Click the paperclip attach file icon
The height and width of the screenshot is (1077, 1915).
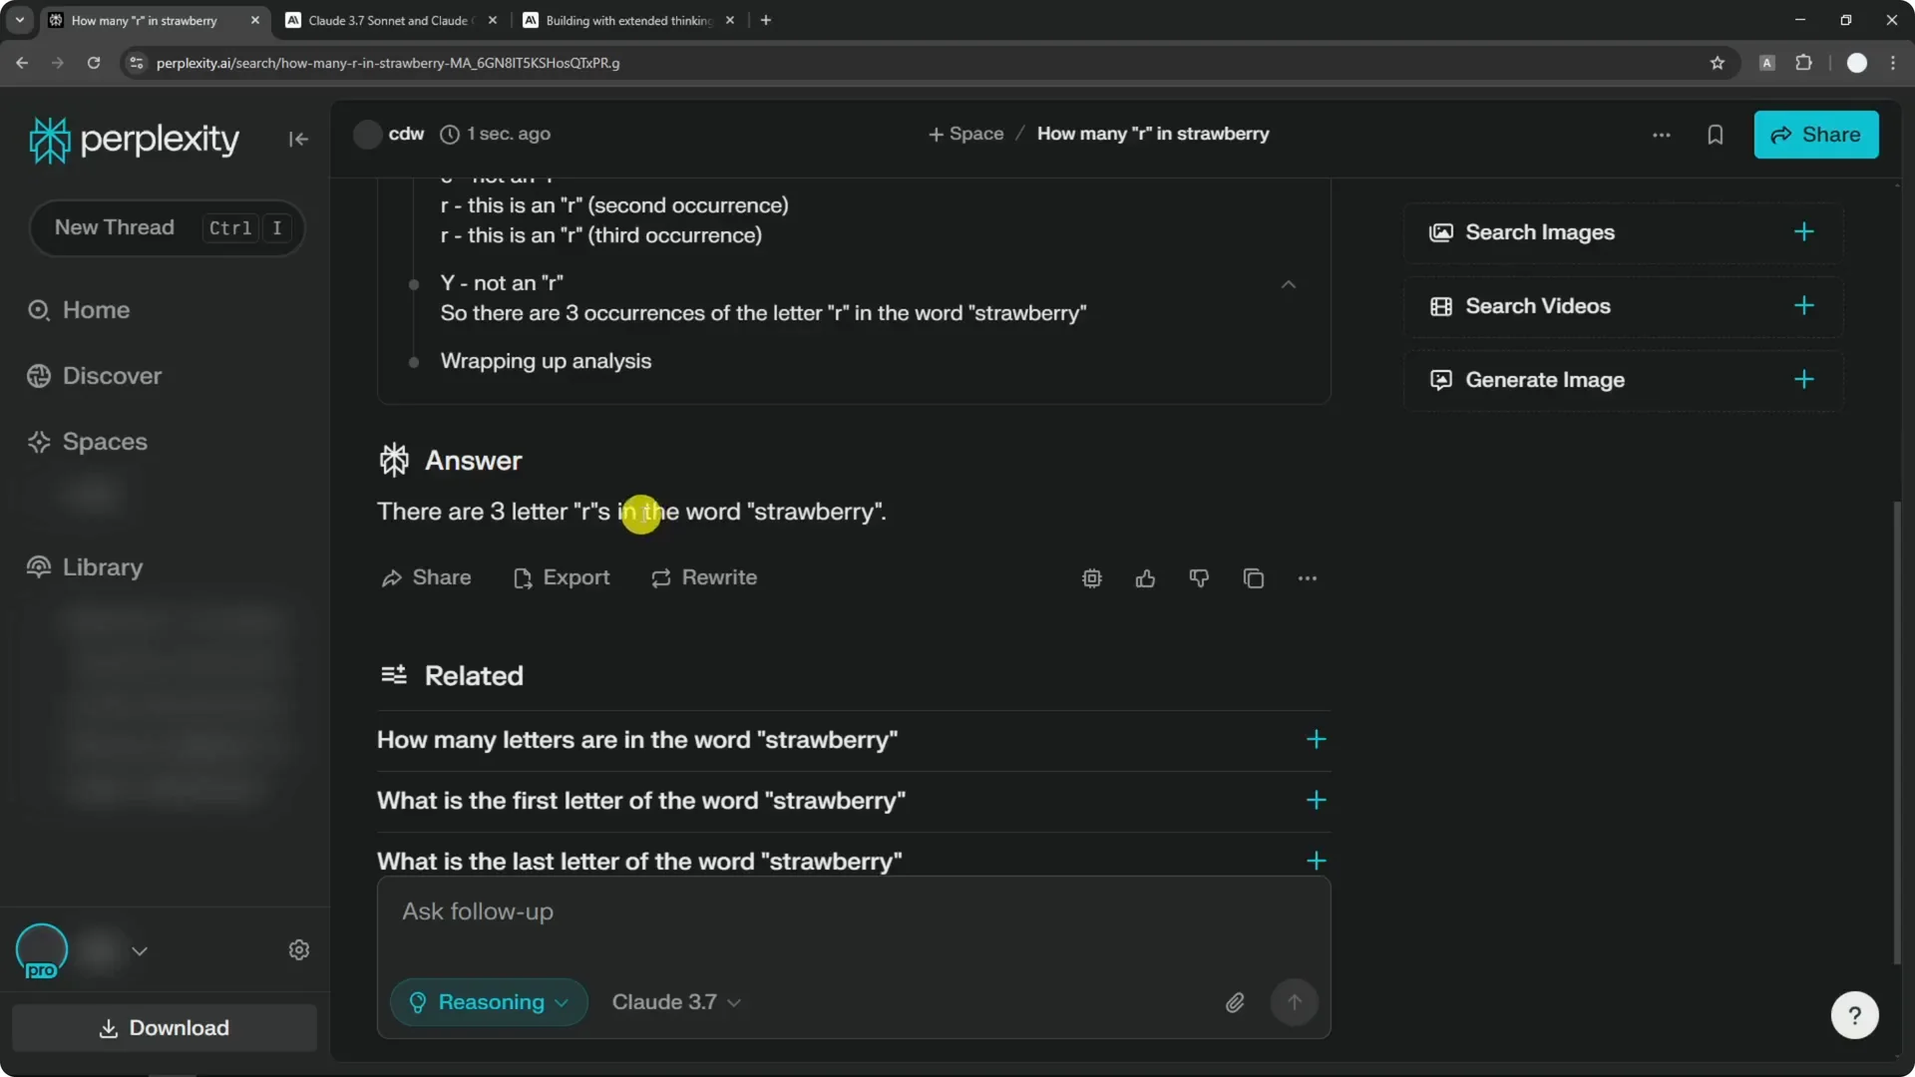pos(1235,1002)
